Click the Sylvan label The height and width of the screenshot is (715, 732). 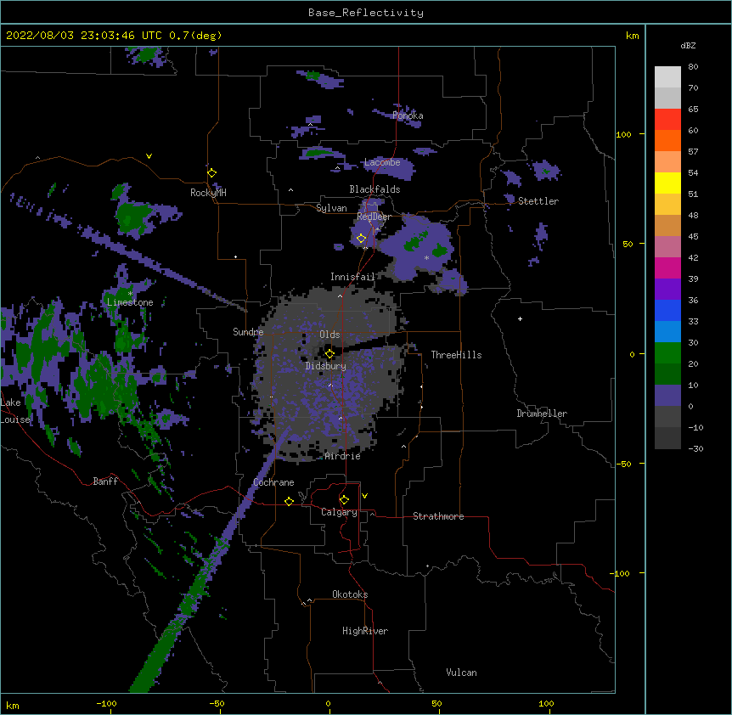point(331,208)
